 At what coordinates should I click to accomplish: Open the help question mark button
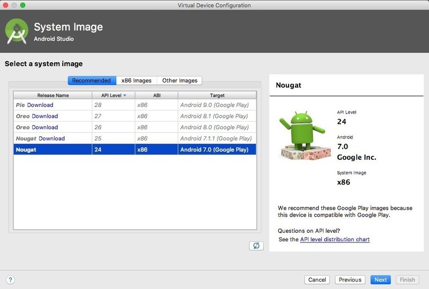(x=10, y=280)
